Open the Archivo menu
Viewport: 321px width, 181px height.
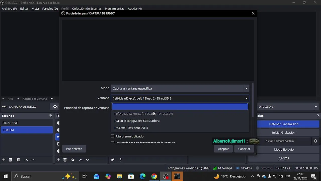(x=9, y=9)
